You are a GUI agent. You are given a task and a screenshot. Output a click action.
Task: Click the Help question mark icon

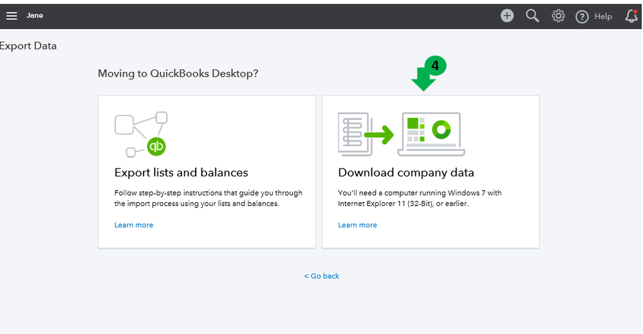(582, 17)
